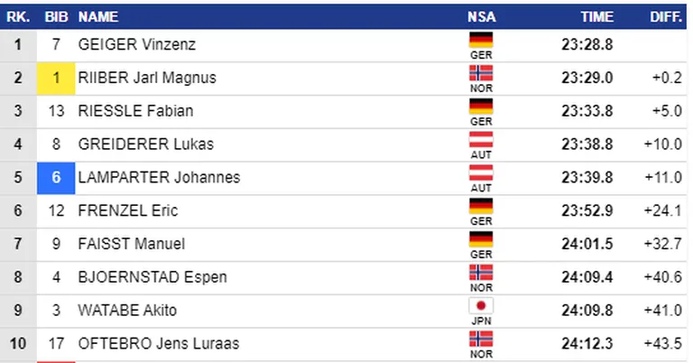Click the German flag next to GEIGER Vinzenz
Screen dimensions: 693x363
pyautogui.click(x=481, y=40)
